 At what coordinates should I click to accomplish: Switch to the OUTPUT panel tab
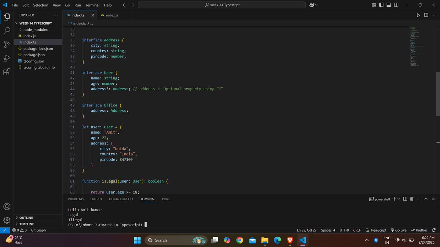(x=96, y=199)
